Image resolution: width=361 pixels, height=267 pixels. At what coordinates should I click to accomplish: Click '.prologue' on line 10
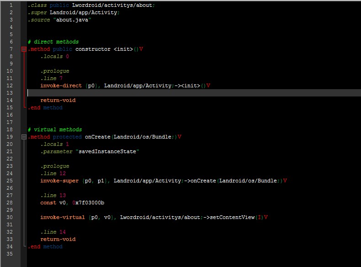pos(54,71)
